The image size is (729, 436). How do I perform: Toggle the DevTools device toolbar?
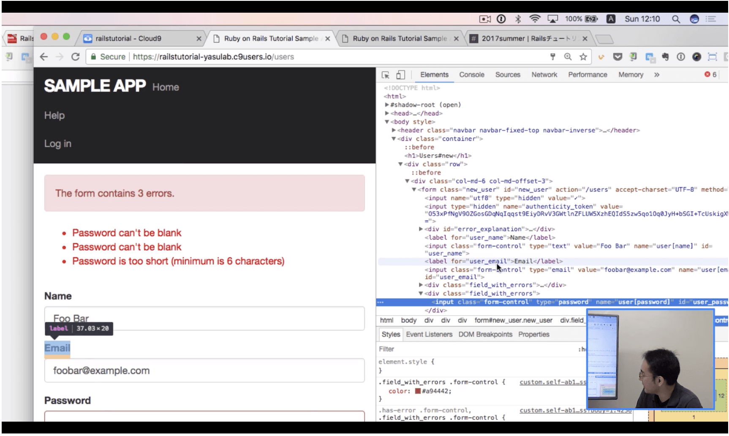400,75
